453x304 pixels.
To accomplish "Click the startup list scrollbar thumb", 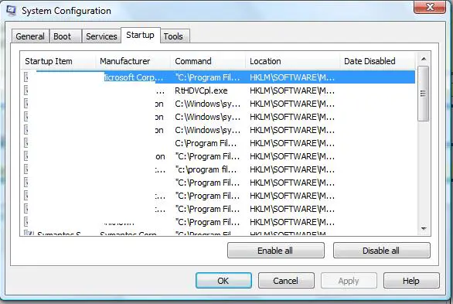I will (424, 94).
